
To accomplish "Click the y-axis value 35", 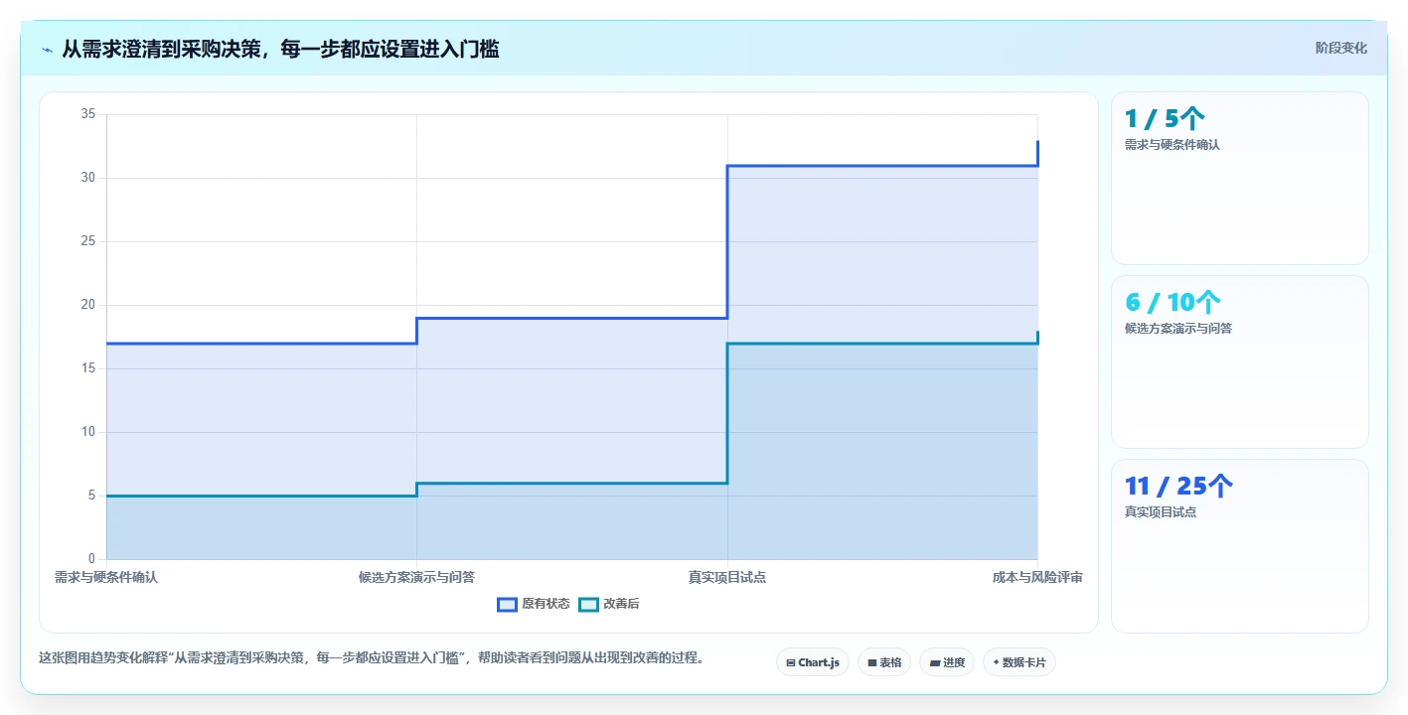I will 88,114.
